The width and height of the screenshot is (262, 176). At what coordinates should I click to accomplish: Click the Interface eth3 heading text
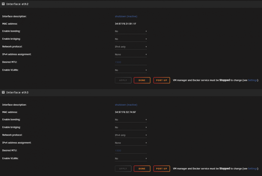point(18,92)
